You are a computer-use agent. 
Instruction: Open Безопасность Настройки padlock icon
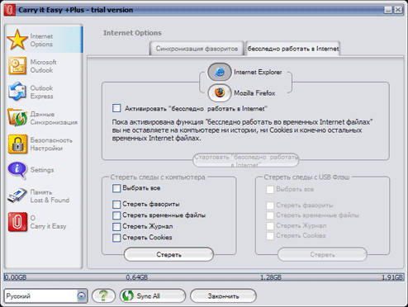pyautogui.click(x=17, y=144)
